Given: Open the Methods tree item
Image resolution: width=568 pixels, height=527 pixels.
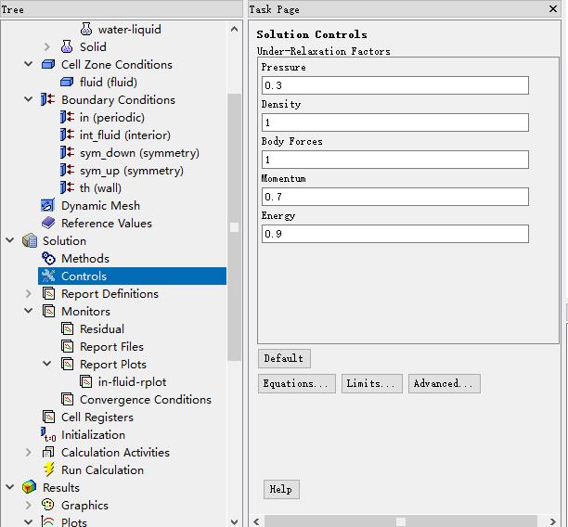Looking at the screenshot, I should [85, 259].
